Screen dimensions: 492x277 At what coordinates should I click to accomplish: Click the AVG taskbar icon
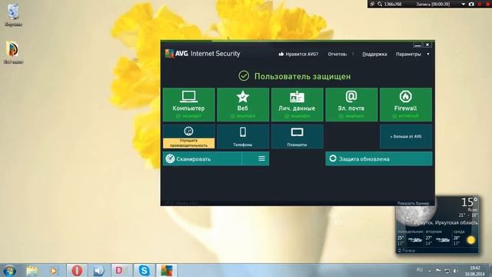coord(167,270)
